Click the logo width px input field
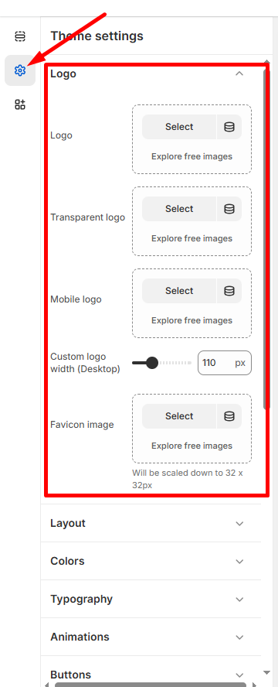 coord(225,363)
